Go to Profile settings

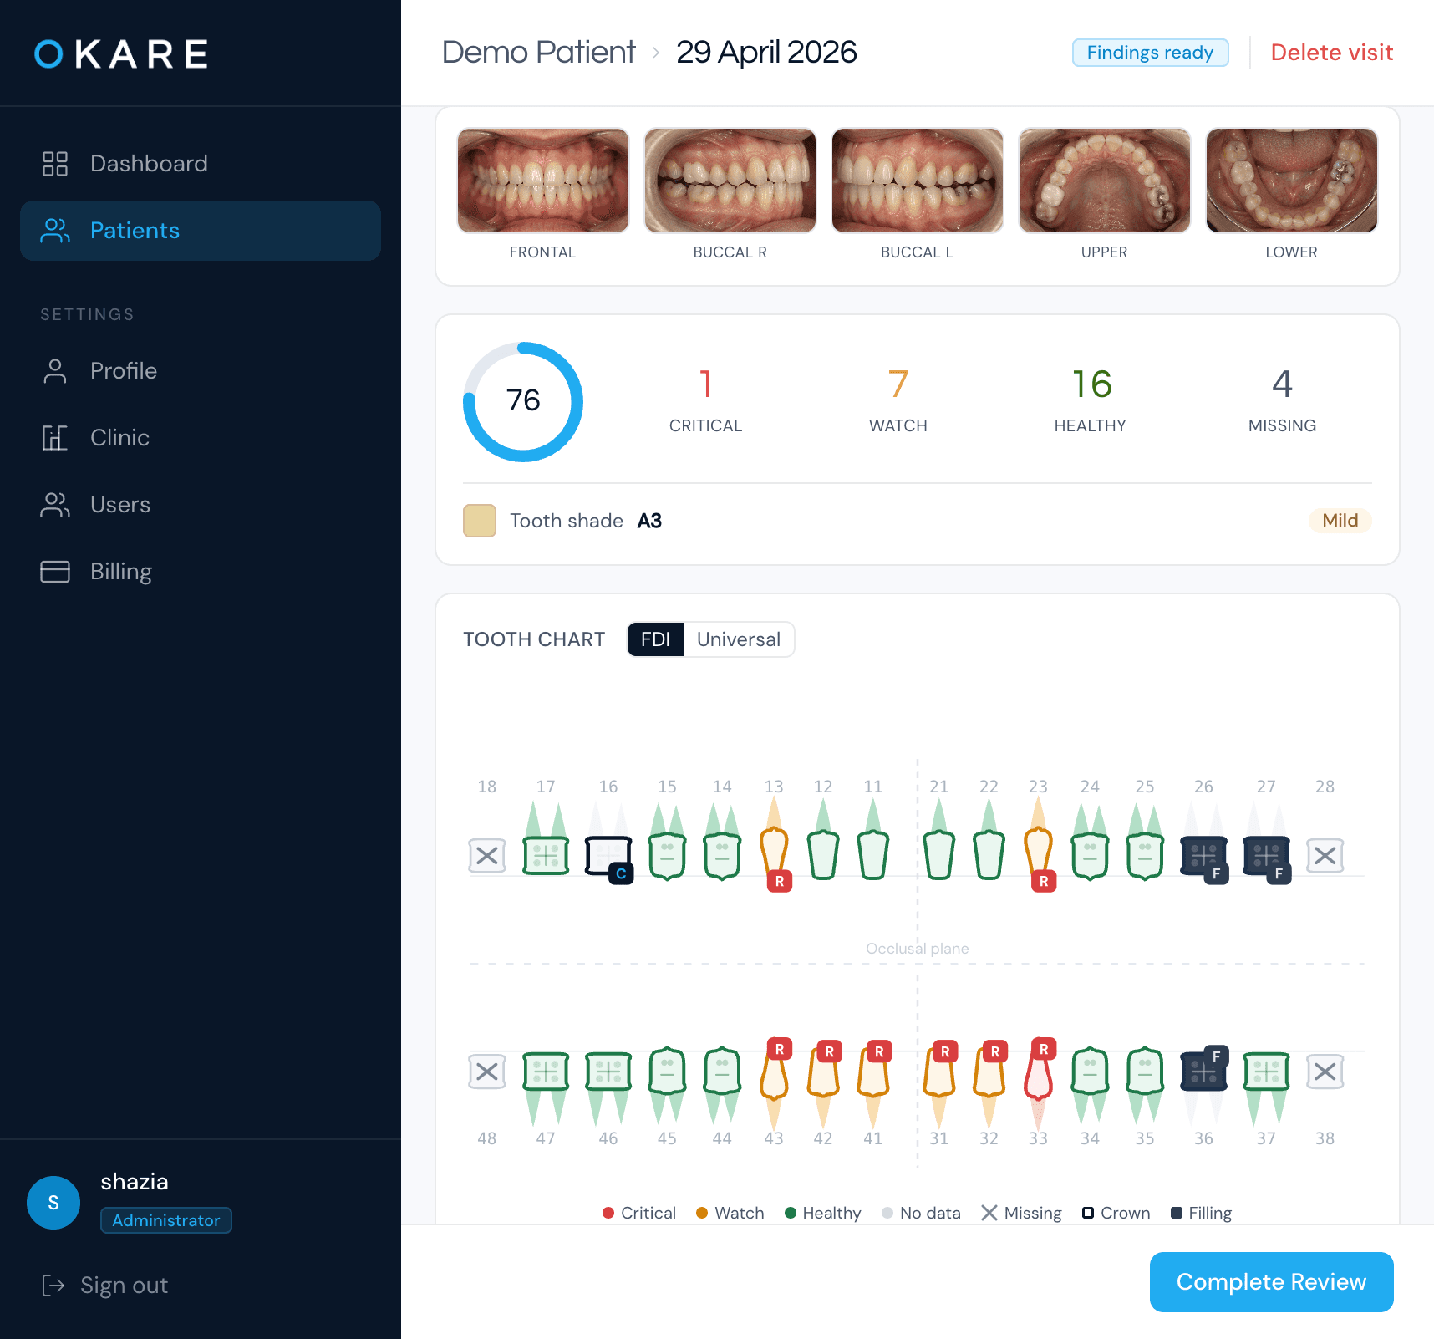201,371
